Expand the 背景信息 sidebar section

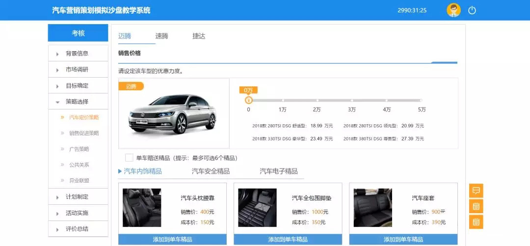coord(78,54)
